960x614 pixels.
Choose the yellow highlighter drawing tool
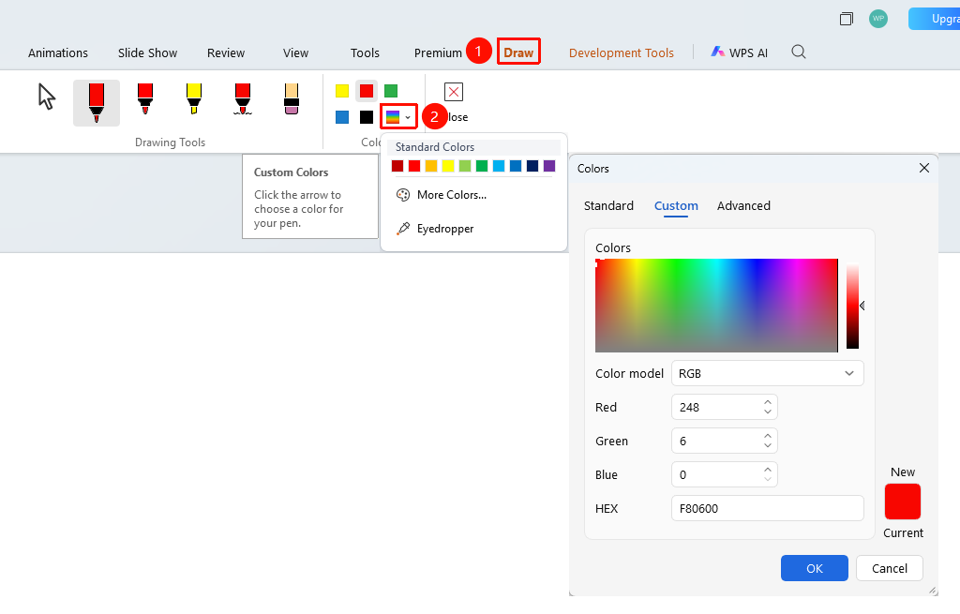[x=193, y=98]
